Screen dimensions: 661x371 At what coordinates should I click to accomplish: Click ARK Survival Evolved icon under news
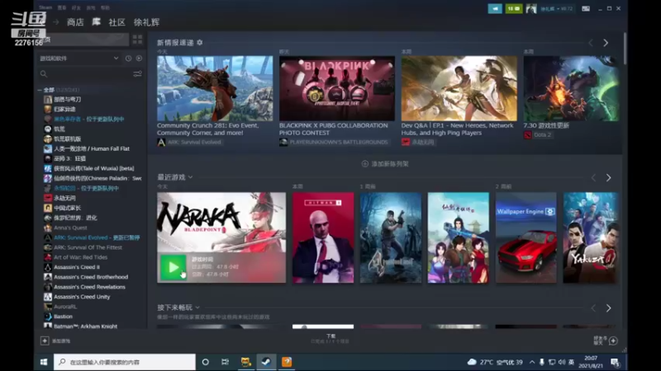(161, 142)
